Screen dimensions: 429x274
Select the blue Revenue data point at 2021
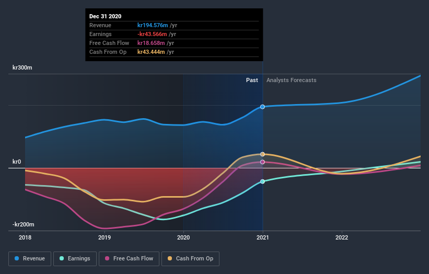(x=262, y=107)
